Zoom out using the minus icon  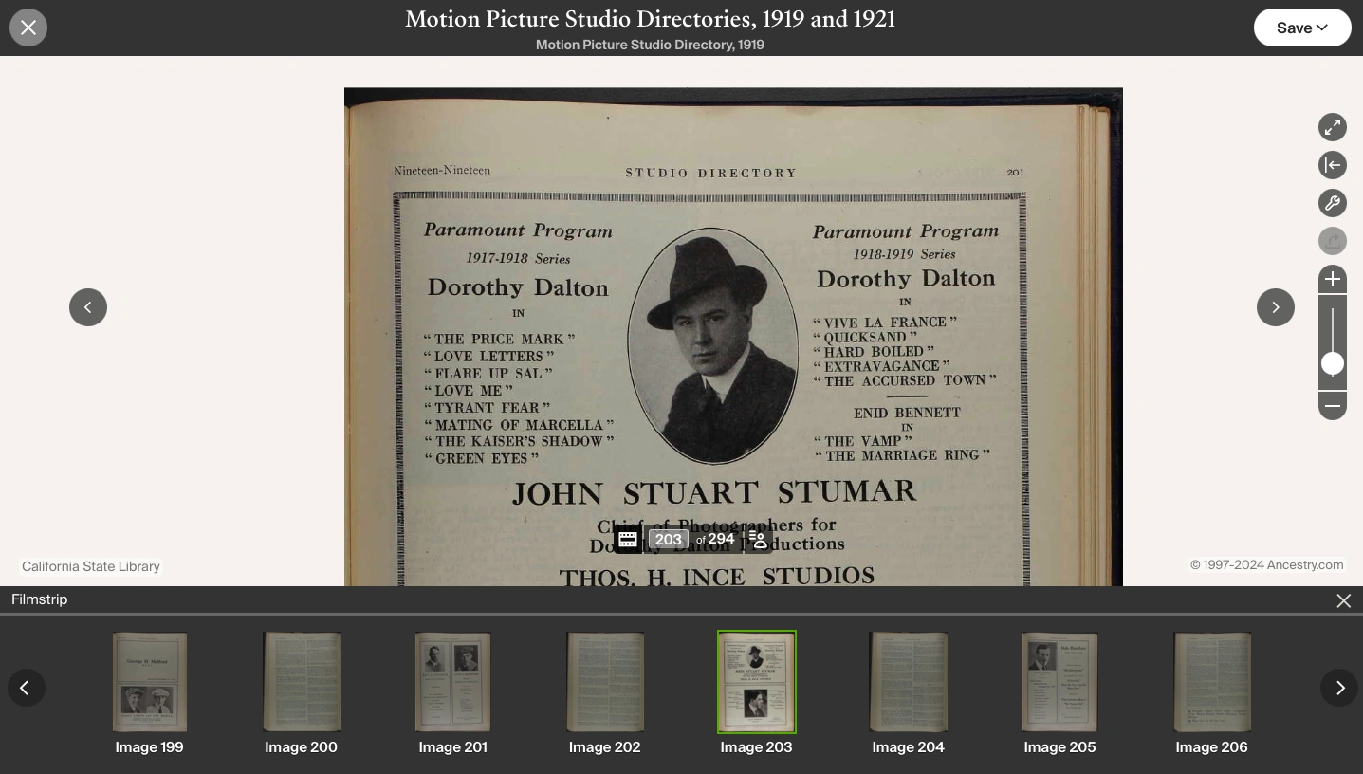[x=1332, y=405]
